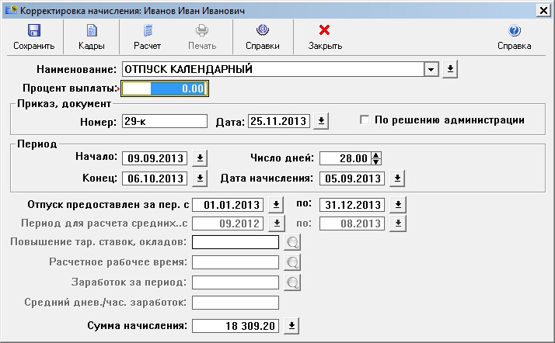
Task: Expand the Наименование combo box dropdown
Action: tap(431, 69)
